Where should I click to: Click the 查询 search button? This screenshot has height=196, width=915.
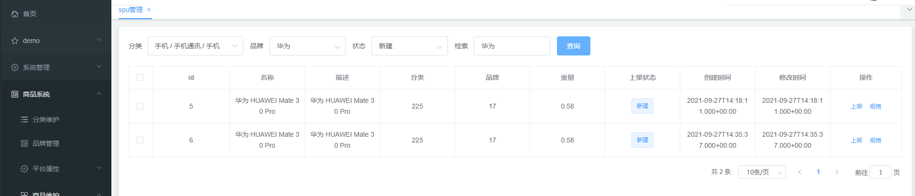coord(574,46)
